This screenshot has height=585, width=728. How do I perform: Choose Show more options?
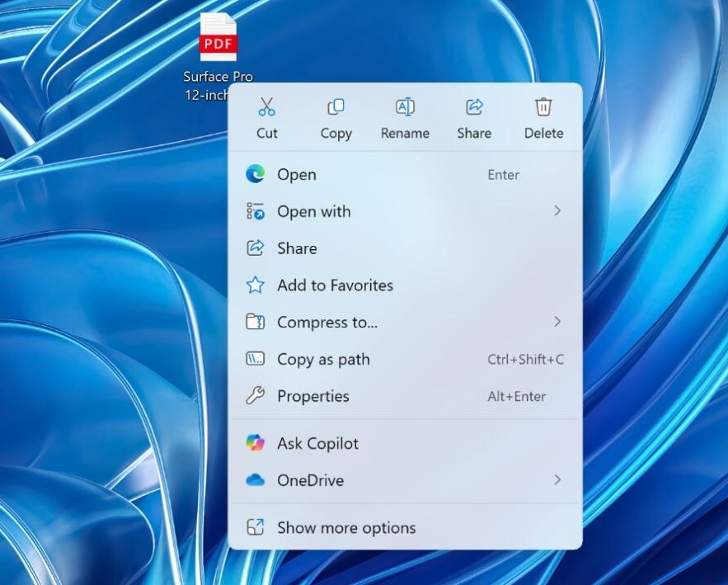click(405, 527)
